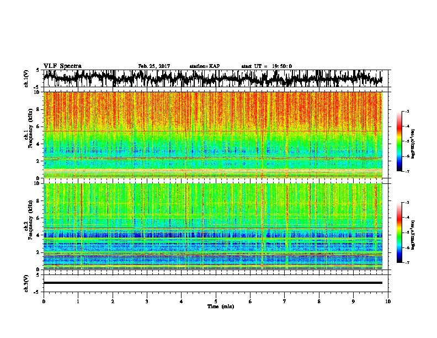Click the red horizontal line near 5.5 kHz in ch.1
The width and height of the screenshot is (437, 338).
(x=213, y=131)
